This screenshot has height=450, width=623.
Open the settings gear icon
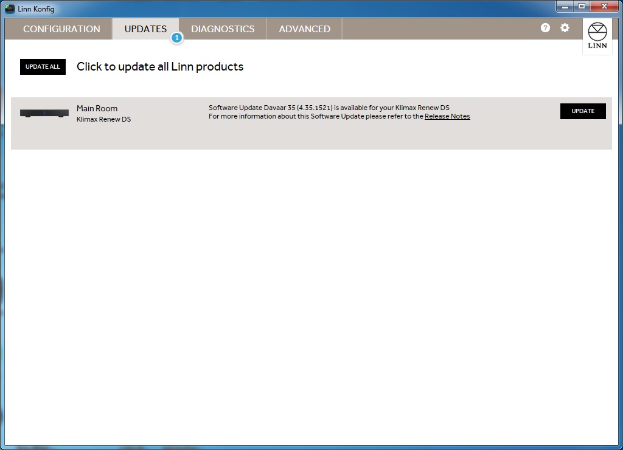[565, 28]
